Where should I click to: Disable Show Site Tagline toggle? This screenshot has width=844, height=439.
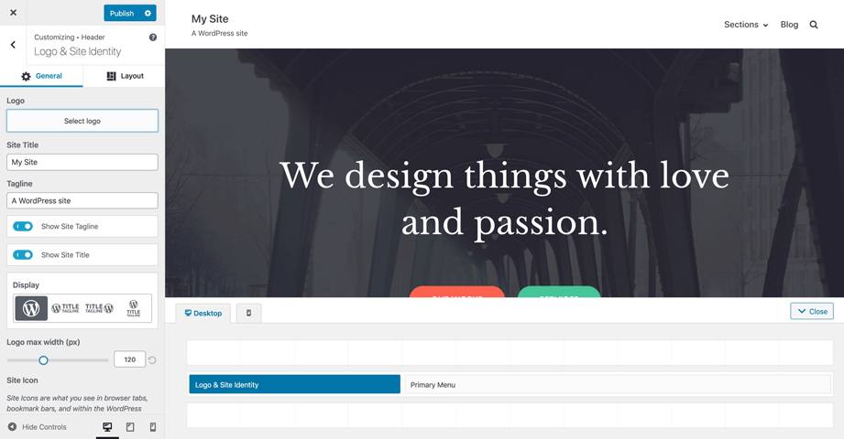pyautogui.click(x=23, y=226)
